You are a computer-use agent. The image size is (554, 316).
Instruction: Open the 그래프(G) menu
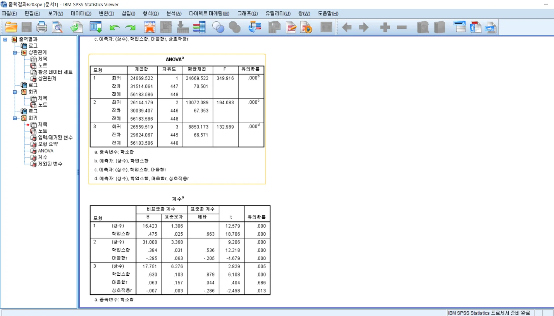pyautogui.click(x=248, y=14)
